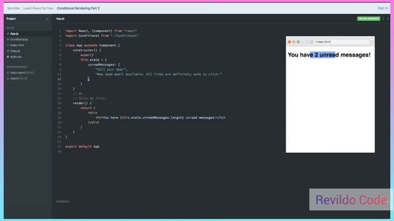Click the Sign in link
The width and height of the screenshot is (394, 221).
click(x=383, y=8)
